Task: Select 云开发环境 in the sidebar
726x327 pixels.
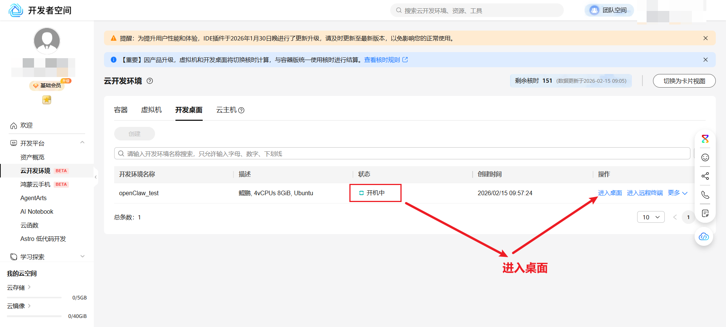Action: pyautogui.click(x=35, y=171)
